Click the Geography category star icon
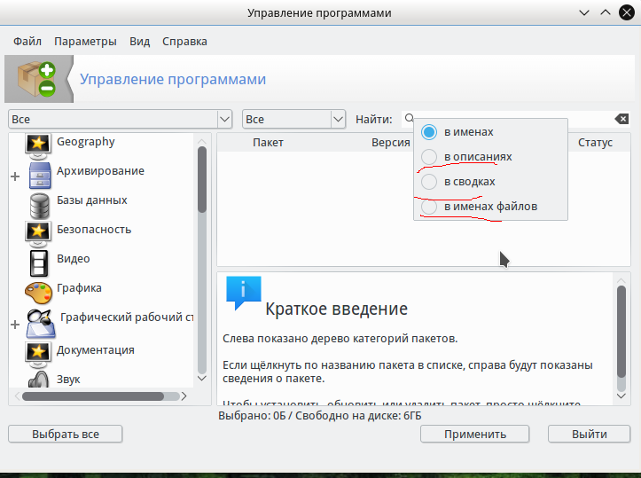Viewport: 641px width, 478px height. pyautogui.click(x=38, y=145)
